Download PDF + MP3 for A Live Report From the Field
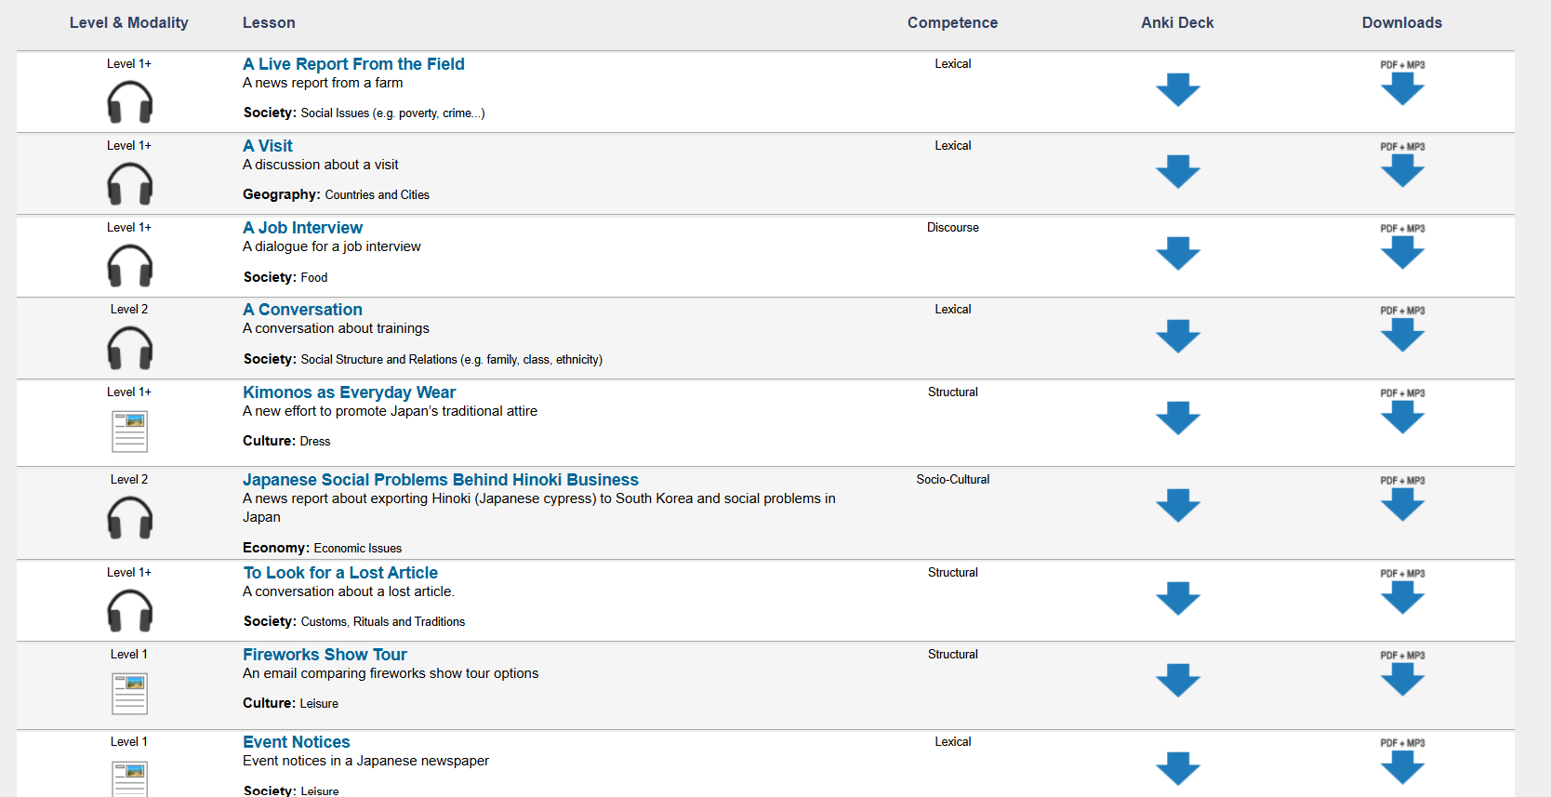This screenshot has height=797, width=1551. point(1402,84)
